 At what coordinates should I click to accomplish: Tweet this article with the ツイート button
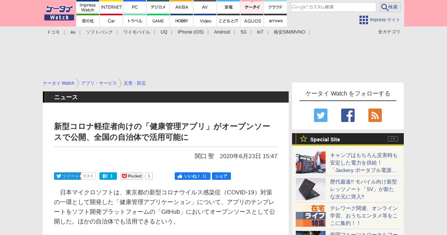67,176
